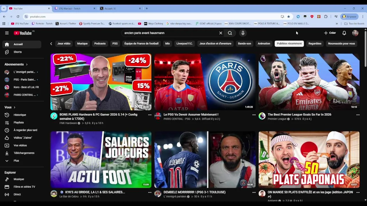Image resolution: width=367 pixels, height=206 pixels.
Task: Click the DEMBELE MDRRRRRR video title
Action: coord(194,192)
